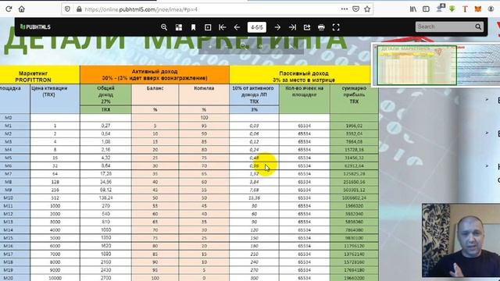This screenshot has height=281, width=500.
Task: Click the browser address bar URL
Action: click(141, 9)
